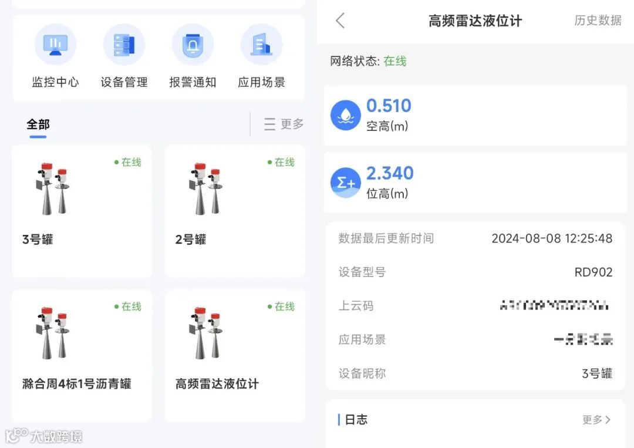
Task: Open the 3号罐 device card
Action: (82, 211)
